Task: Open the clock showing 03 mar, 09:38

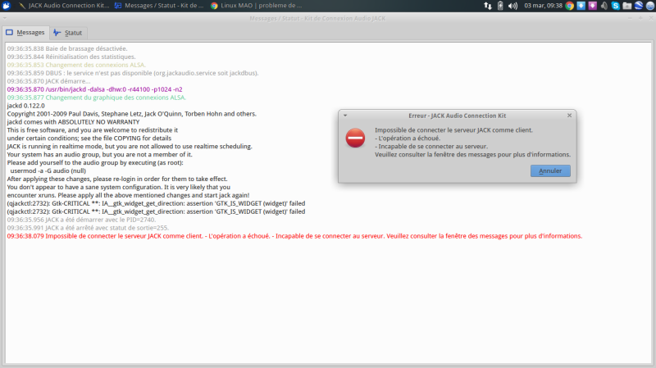Action: pyautogui.click(x=543, y=6)
